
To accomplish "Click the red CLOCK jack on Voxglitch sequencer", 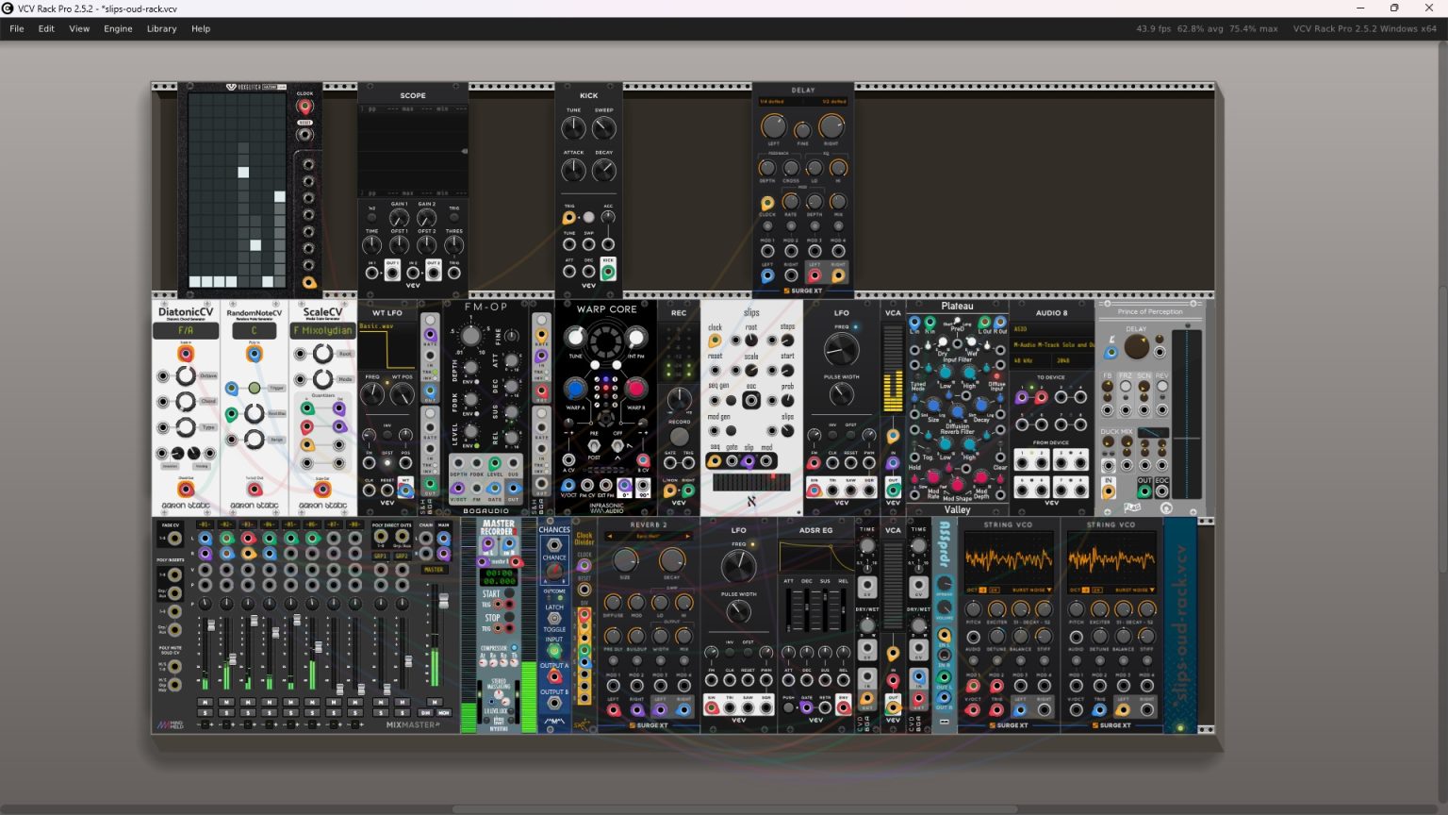I will click(304, 107).
